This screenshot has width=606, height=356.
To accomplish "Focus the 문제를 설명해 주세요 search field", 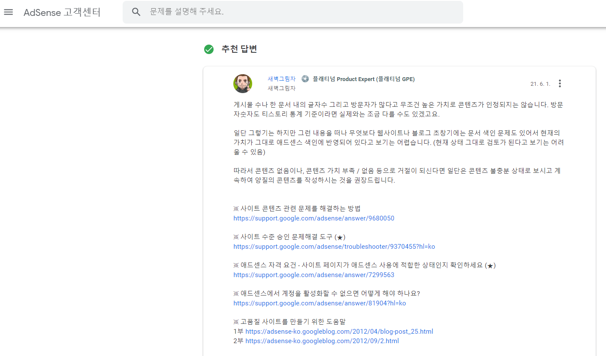I will point(293,12).
